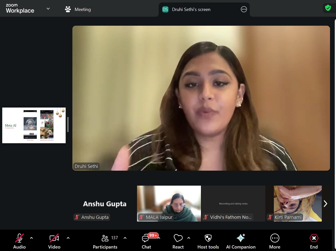This screenshot has height=251, width=336.
Task: Expand the Zoom Workplace dropdown chevron
Action: (x=48, y=9)
